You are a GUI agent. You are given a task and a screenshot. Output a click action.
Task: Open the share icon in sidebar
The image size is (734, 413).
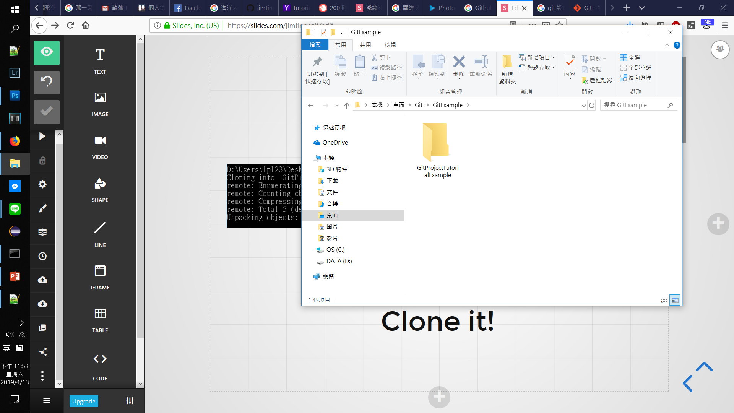pos(42,351)
